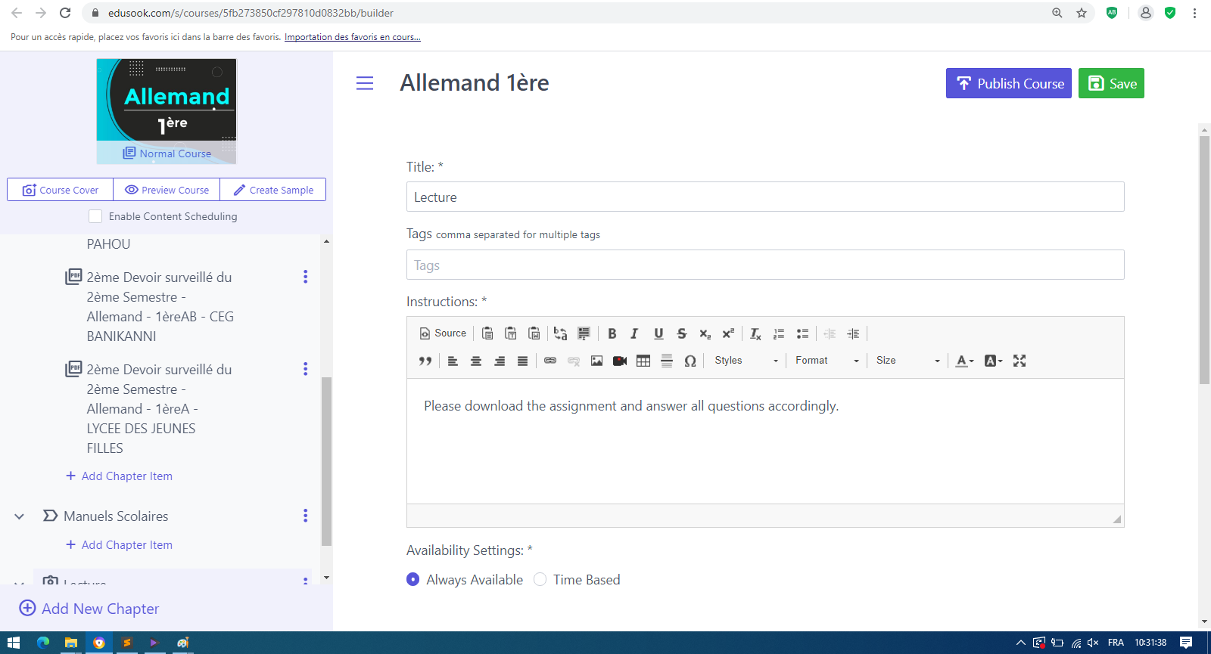Click the Tags input field
Screen dimensions: 1211x654
point(764,265)
